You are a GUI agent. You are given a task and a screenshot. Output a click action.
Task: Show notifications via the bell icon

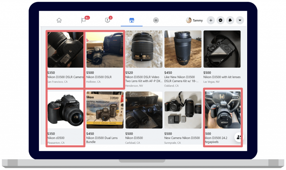tap(230, 20)
